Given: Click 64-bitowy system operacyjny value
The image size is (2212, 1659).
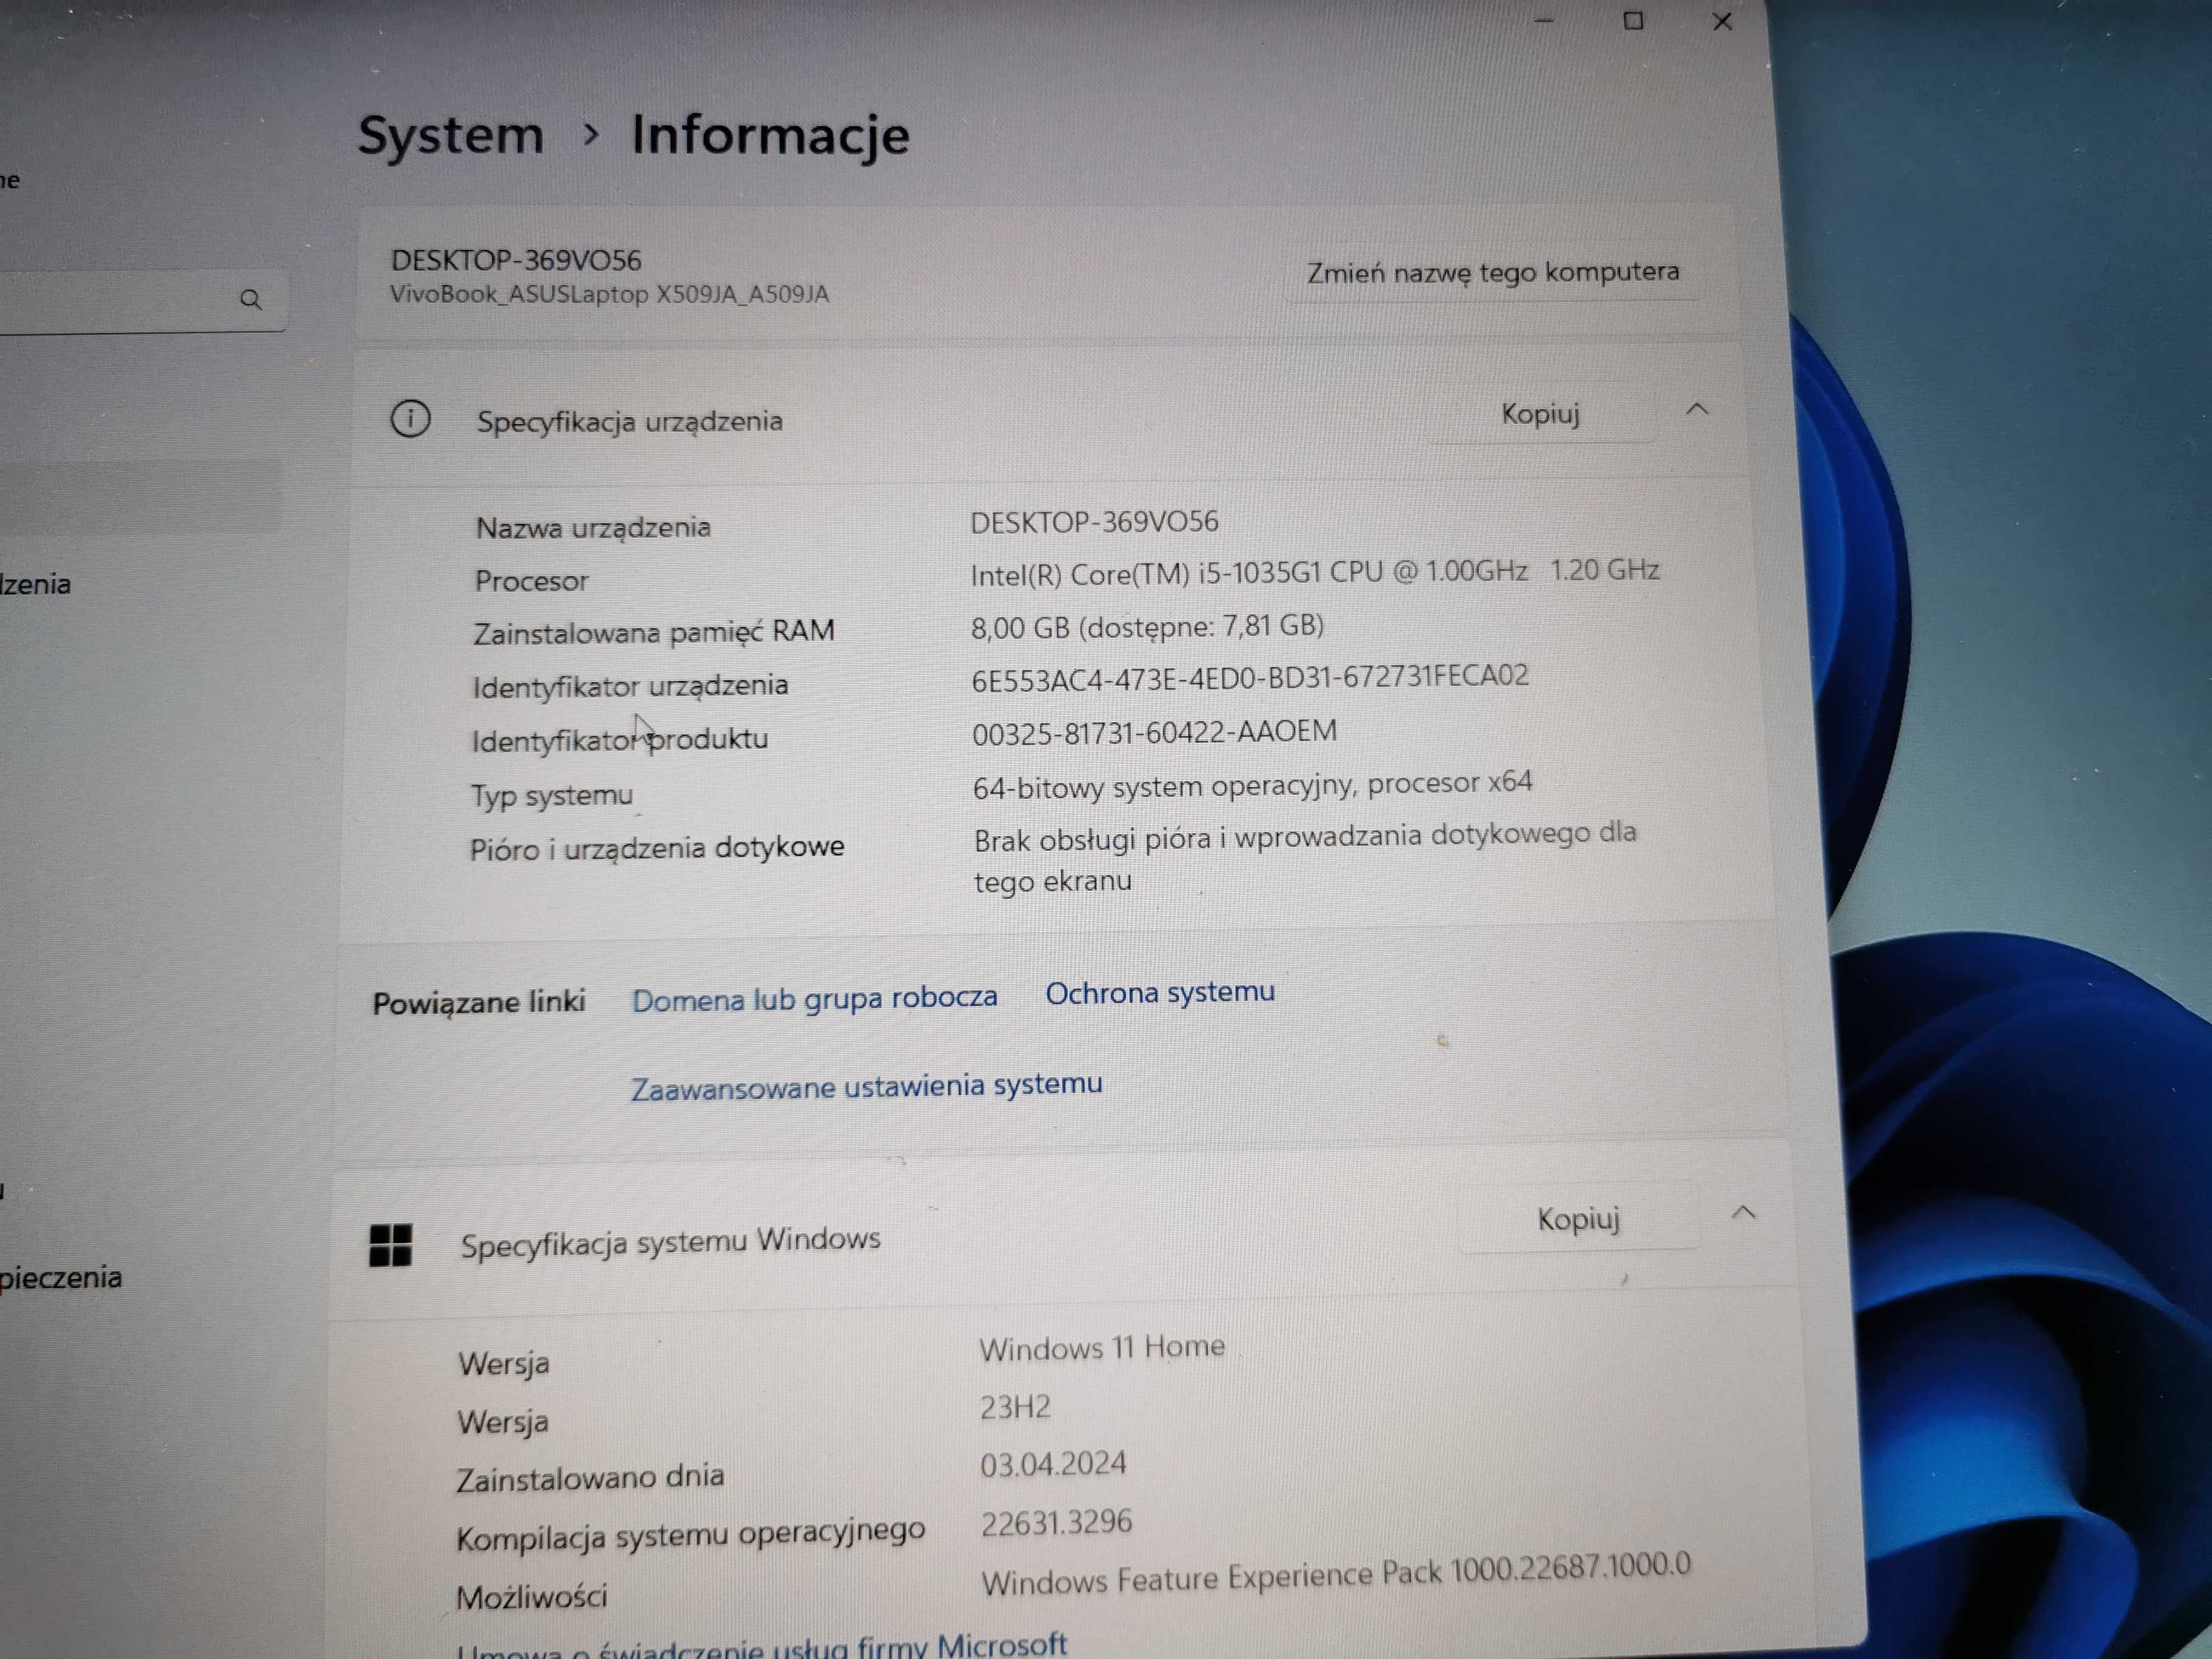Looking at the screenshot, I should click(1252, 785).
